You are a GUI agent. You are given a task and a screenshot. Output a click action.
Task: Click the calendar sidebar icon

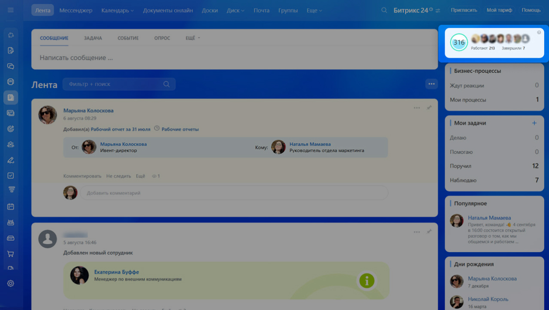point(11,207)
